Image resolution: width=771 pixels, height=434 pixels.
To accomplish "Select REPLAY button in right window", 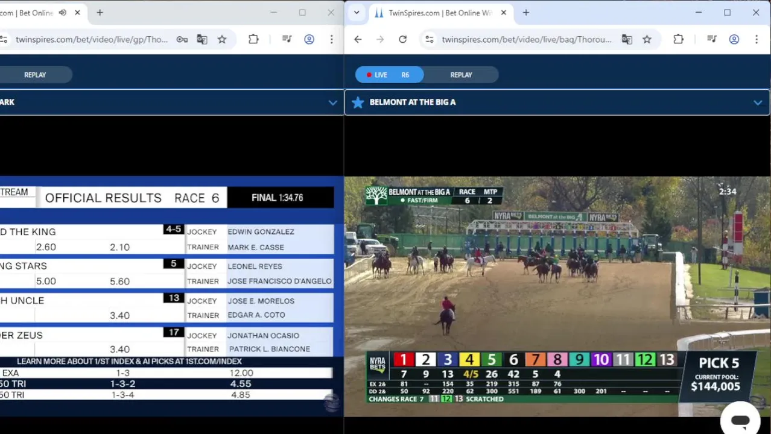I will 461,75.
